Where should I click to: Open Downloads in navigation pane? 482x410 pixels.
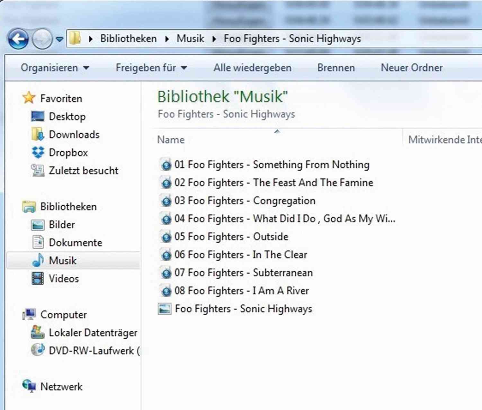[74, 134]
